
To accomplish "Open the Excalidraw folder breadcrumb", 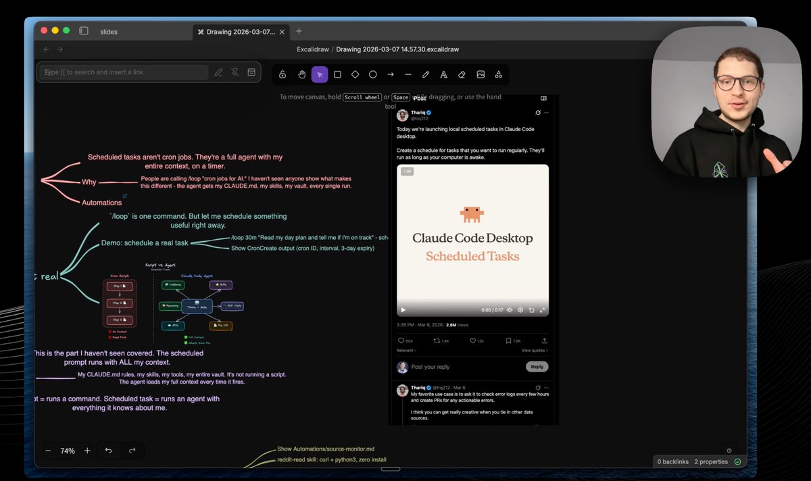I will [312, 49].
